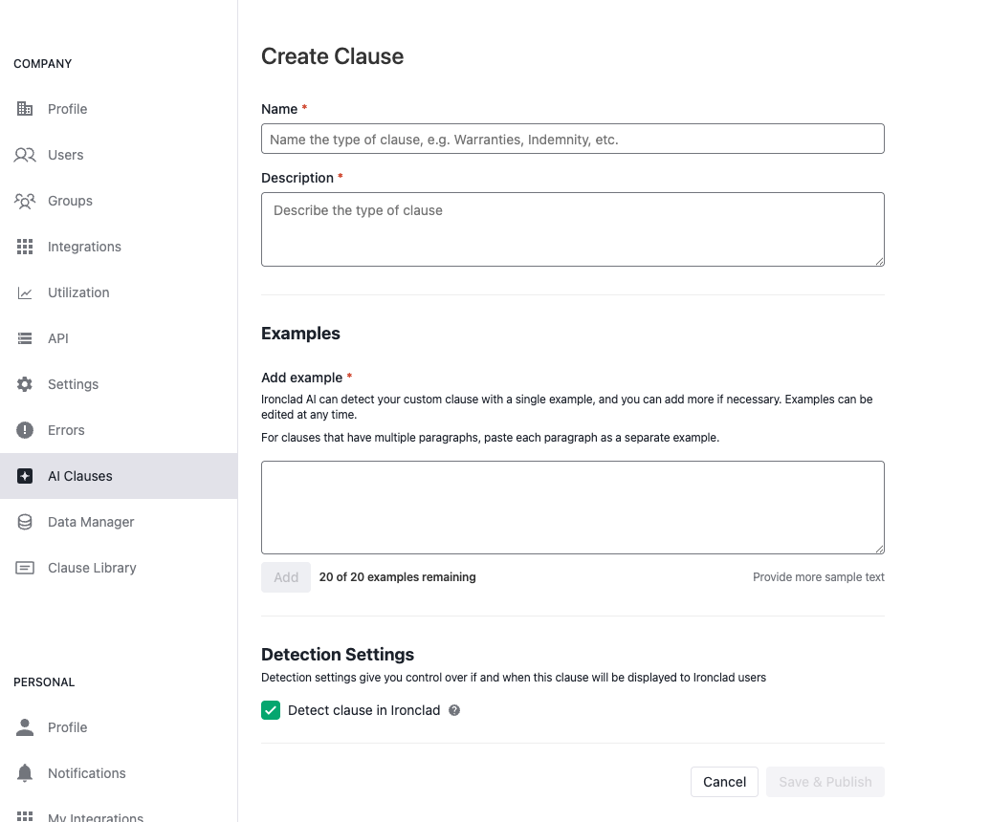Viewport: 990px width, 822px height.
Task: Open Utilization page
Action: tap(119, 292)
